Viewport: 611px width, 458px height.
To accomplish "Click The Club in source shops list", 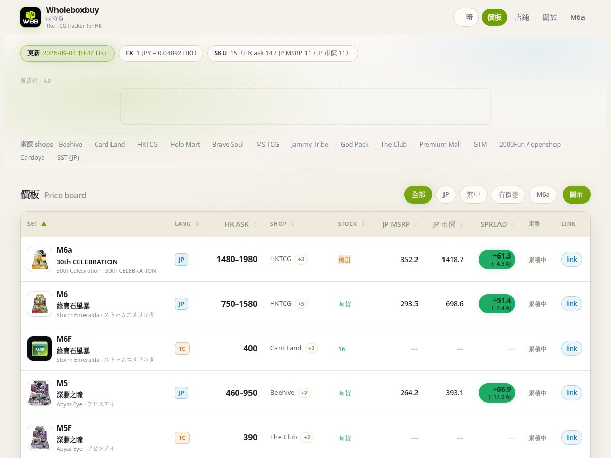I will (x=394, y=145).
